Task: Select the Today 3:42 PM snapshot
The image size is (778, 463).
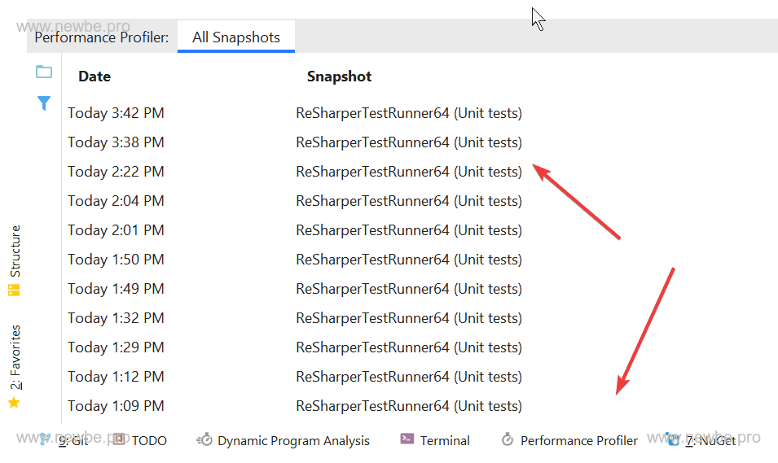Action: 116,113
